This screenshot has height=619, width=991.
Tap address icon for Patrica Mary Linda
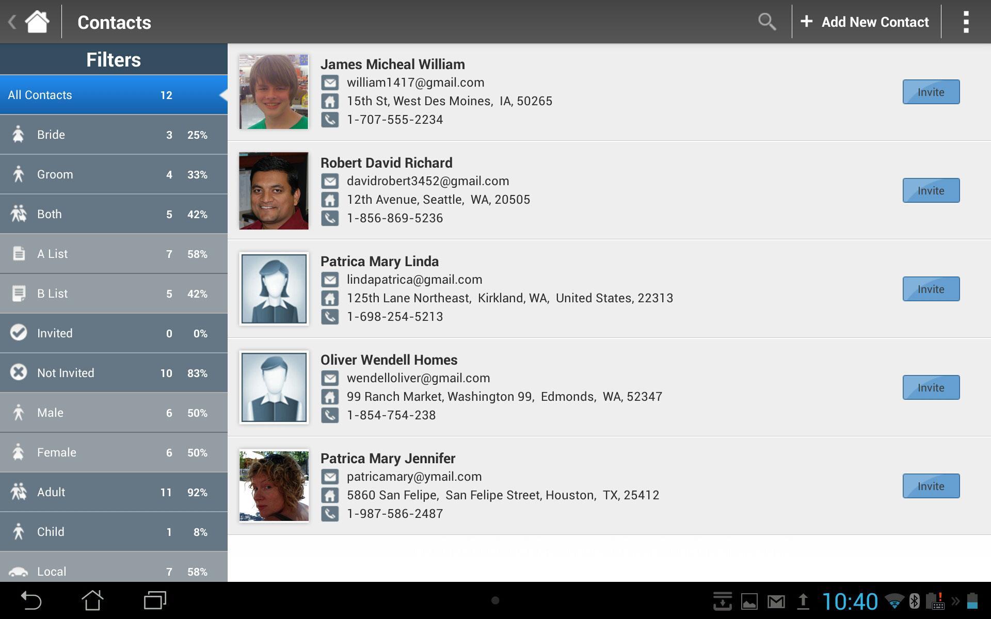tap(330, 298)
